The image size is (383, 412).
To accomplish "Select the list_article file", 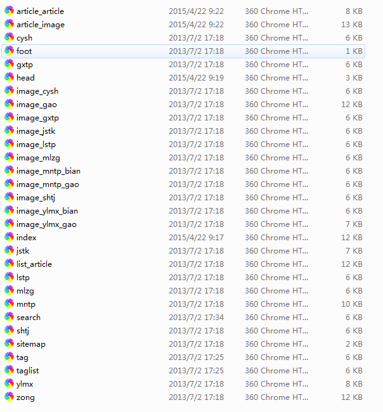I will [34, 264].
